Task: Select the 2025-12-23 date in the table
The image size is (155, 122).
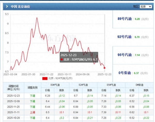Action: pyautogui.click(x=13, y=96)
